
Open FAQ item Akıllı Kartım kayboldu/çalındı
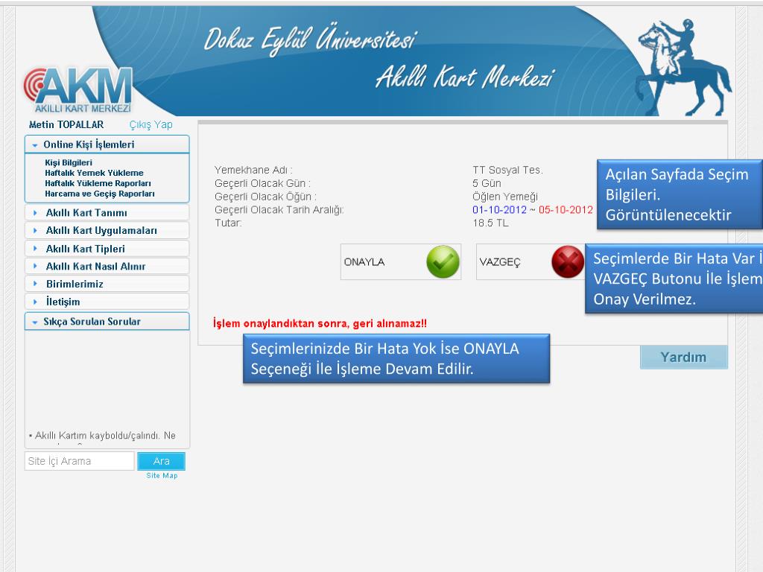[102, 436]
